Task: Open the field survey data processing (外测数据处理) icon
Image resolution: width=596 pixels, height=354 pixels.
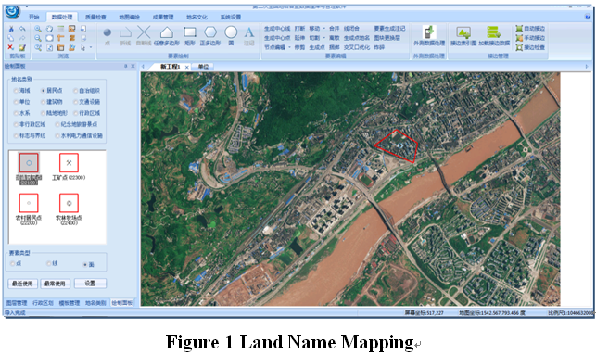Action: pyautogui.click(x=429, y=32)
